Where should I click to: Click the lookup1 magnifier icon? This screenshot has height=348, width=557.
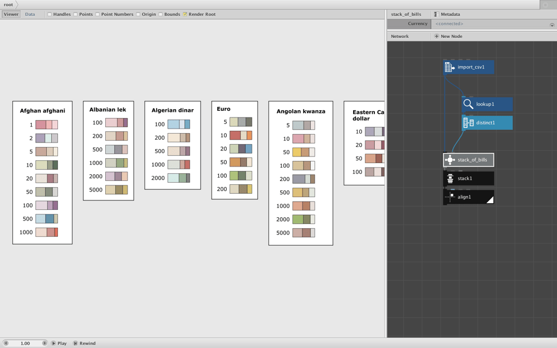[x=468, y=104]
